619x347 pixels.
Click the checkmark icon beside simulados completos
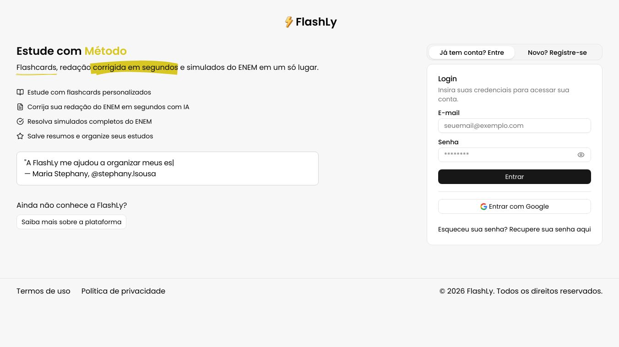click(x=20, y=121)
